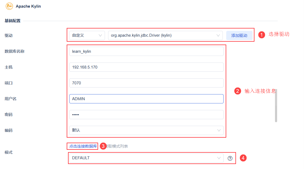304x169 pixels.
Task: Focus the 数据库名称 field with learn_kylin
Action: click(x=146, y=51)
